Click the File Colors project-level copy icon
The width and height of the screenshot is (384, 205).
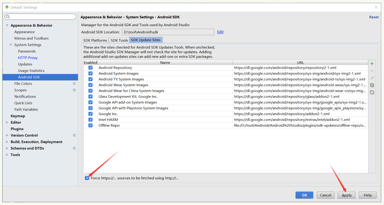click(74, 84)
